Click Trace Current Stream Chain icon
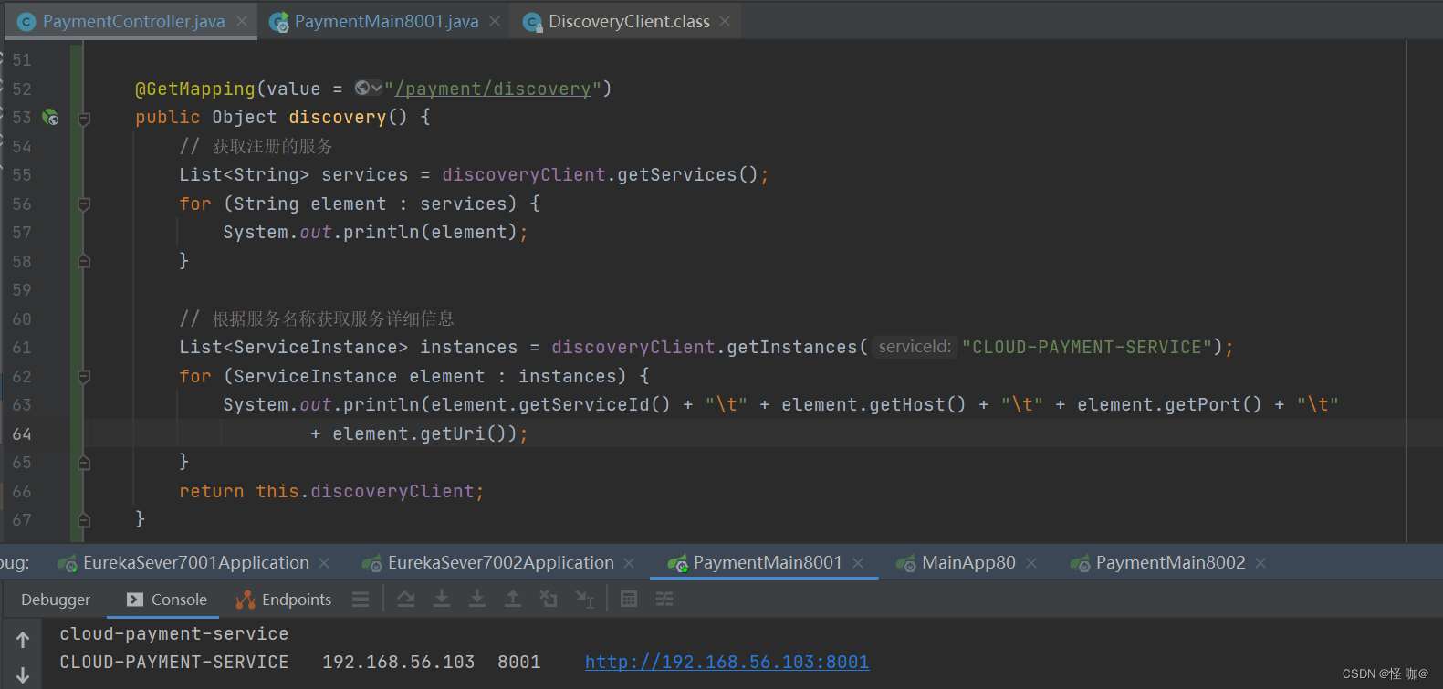The image size is (1443, 689). (x=664, y=599)
